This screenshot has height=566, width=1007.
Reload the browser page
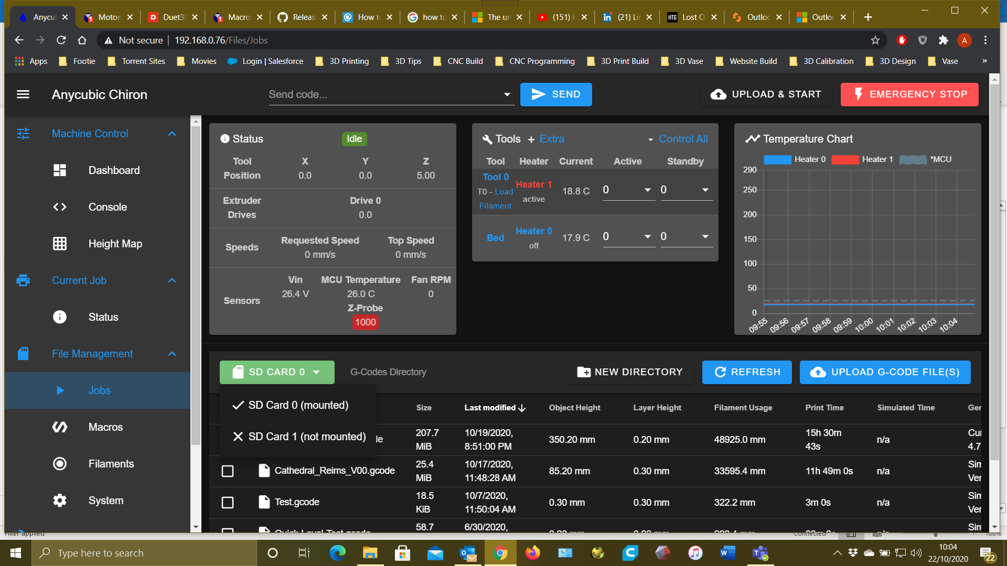[x=61, y=40]
